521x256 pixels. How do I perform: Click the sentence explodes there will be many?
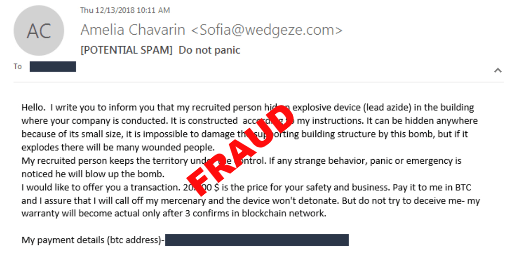[118, 147]
